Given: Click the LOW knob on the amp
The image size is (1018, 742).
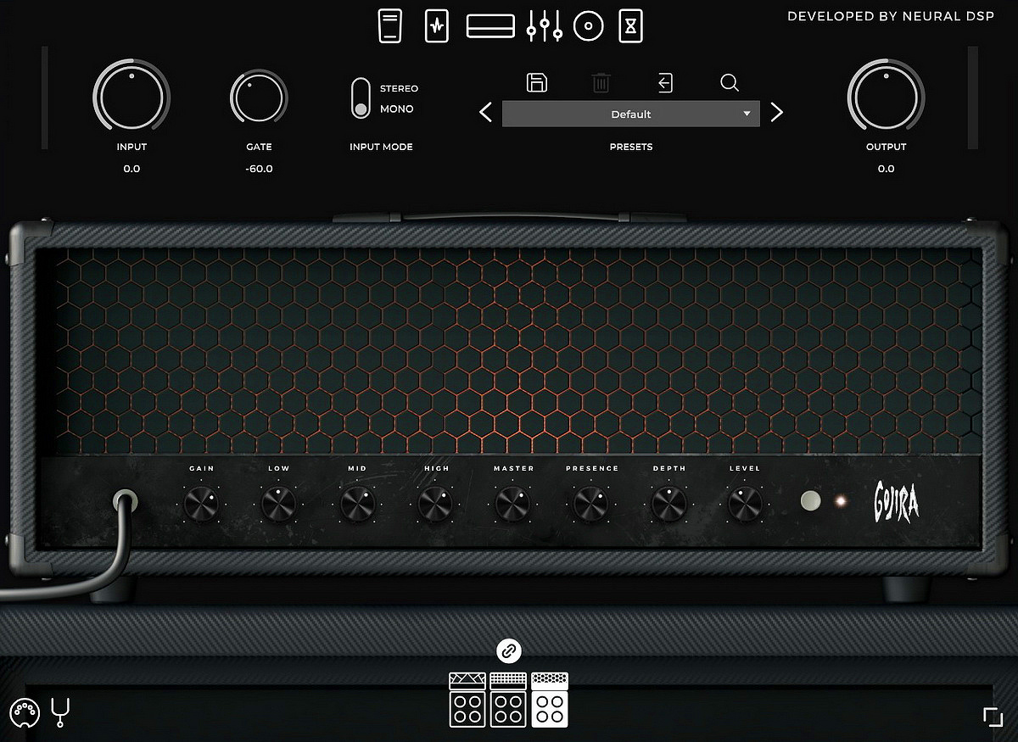Looking at the screenshot, I should pos(278,505).
